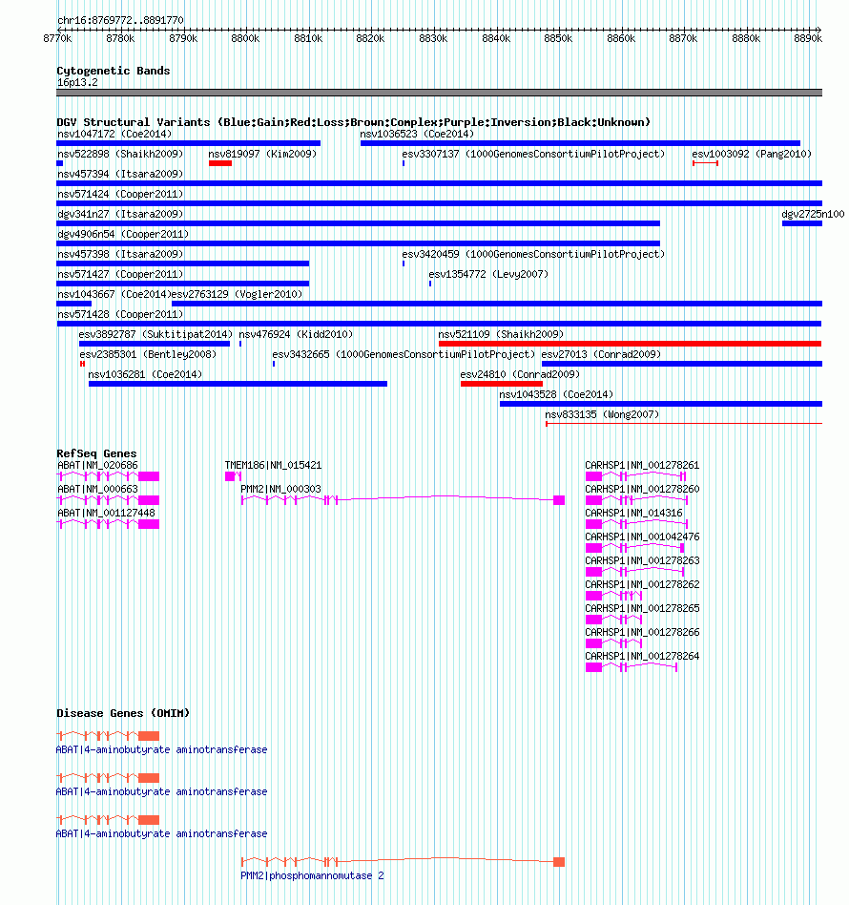849x905 pixels.
Task: Click the esv2763129 (Vogler2010) variant label
Action: point(237,294)
